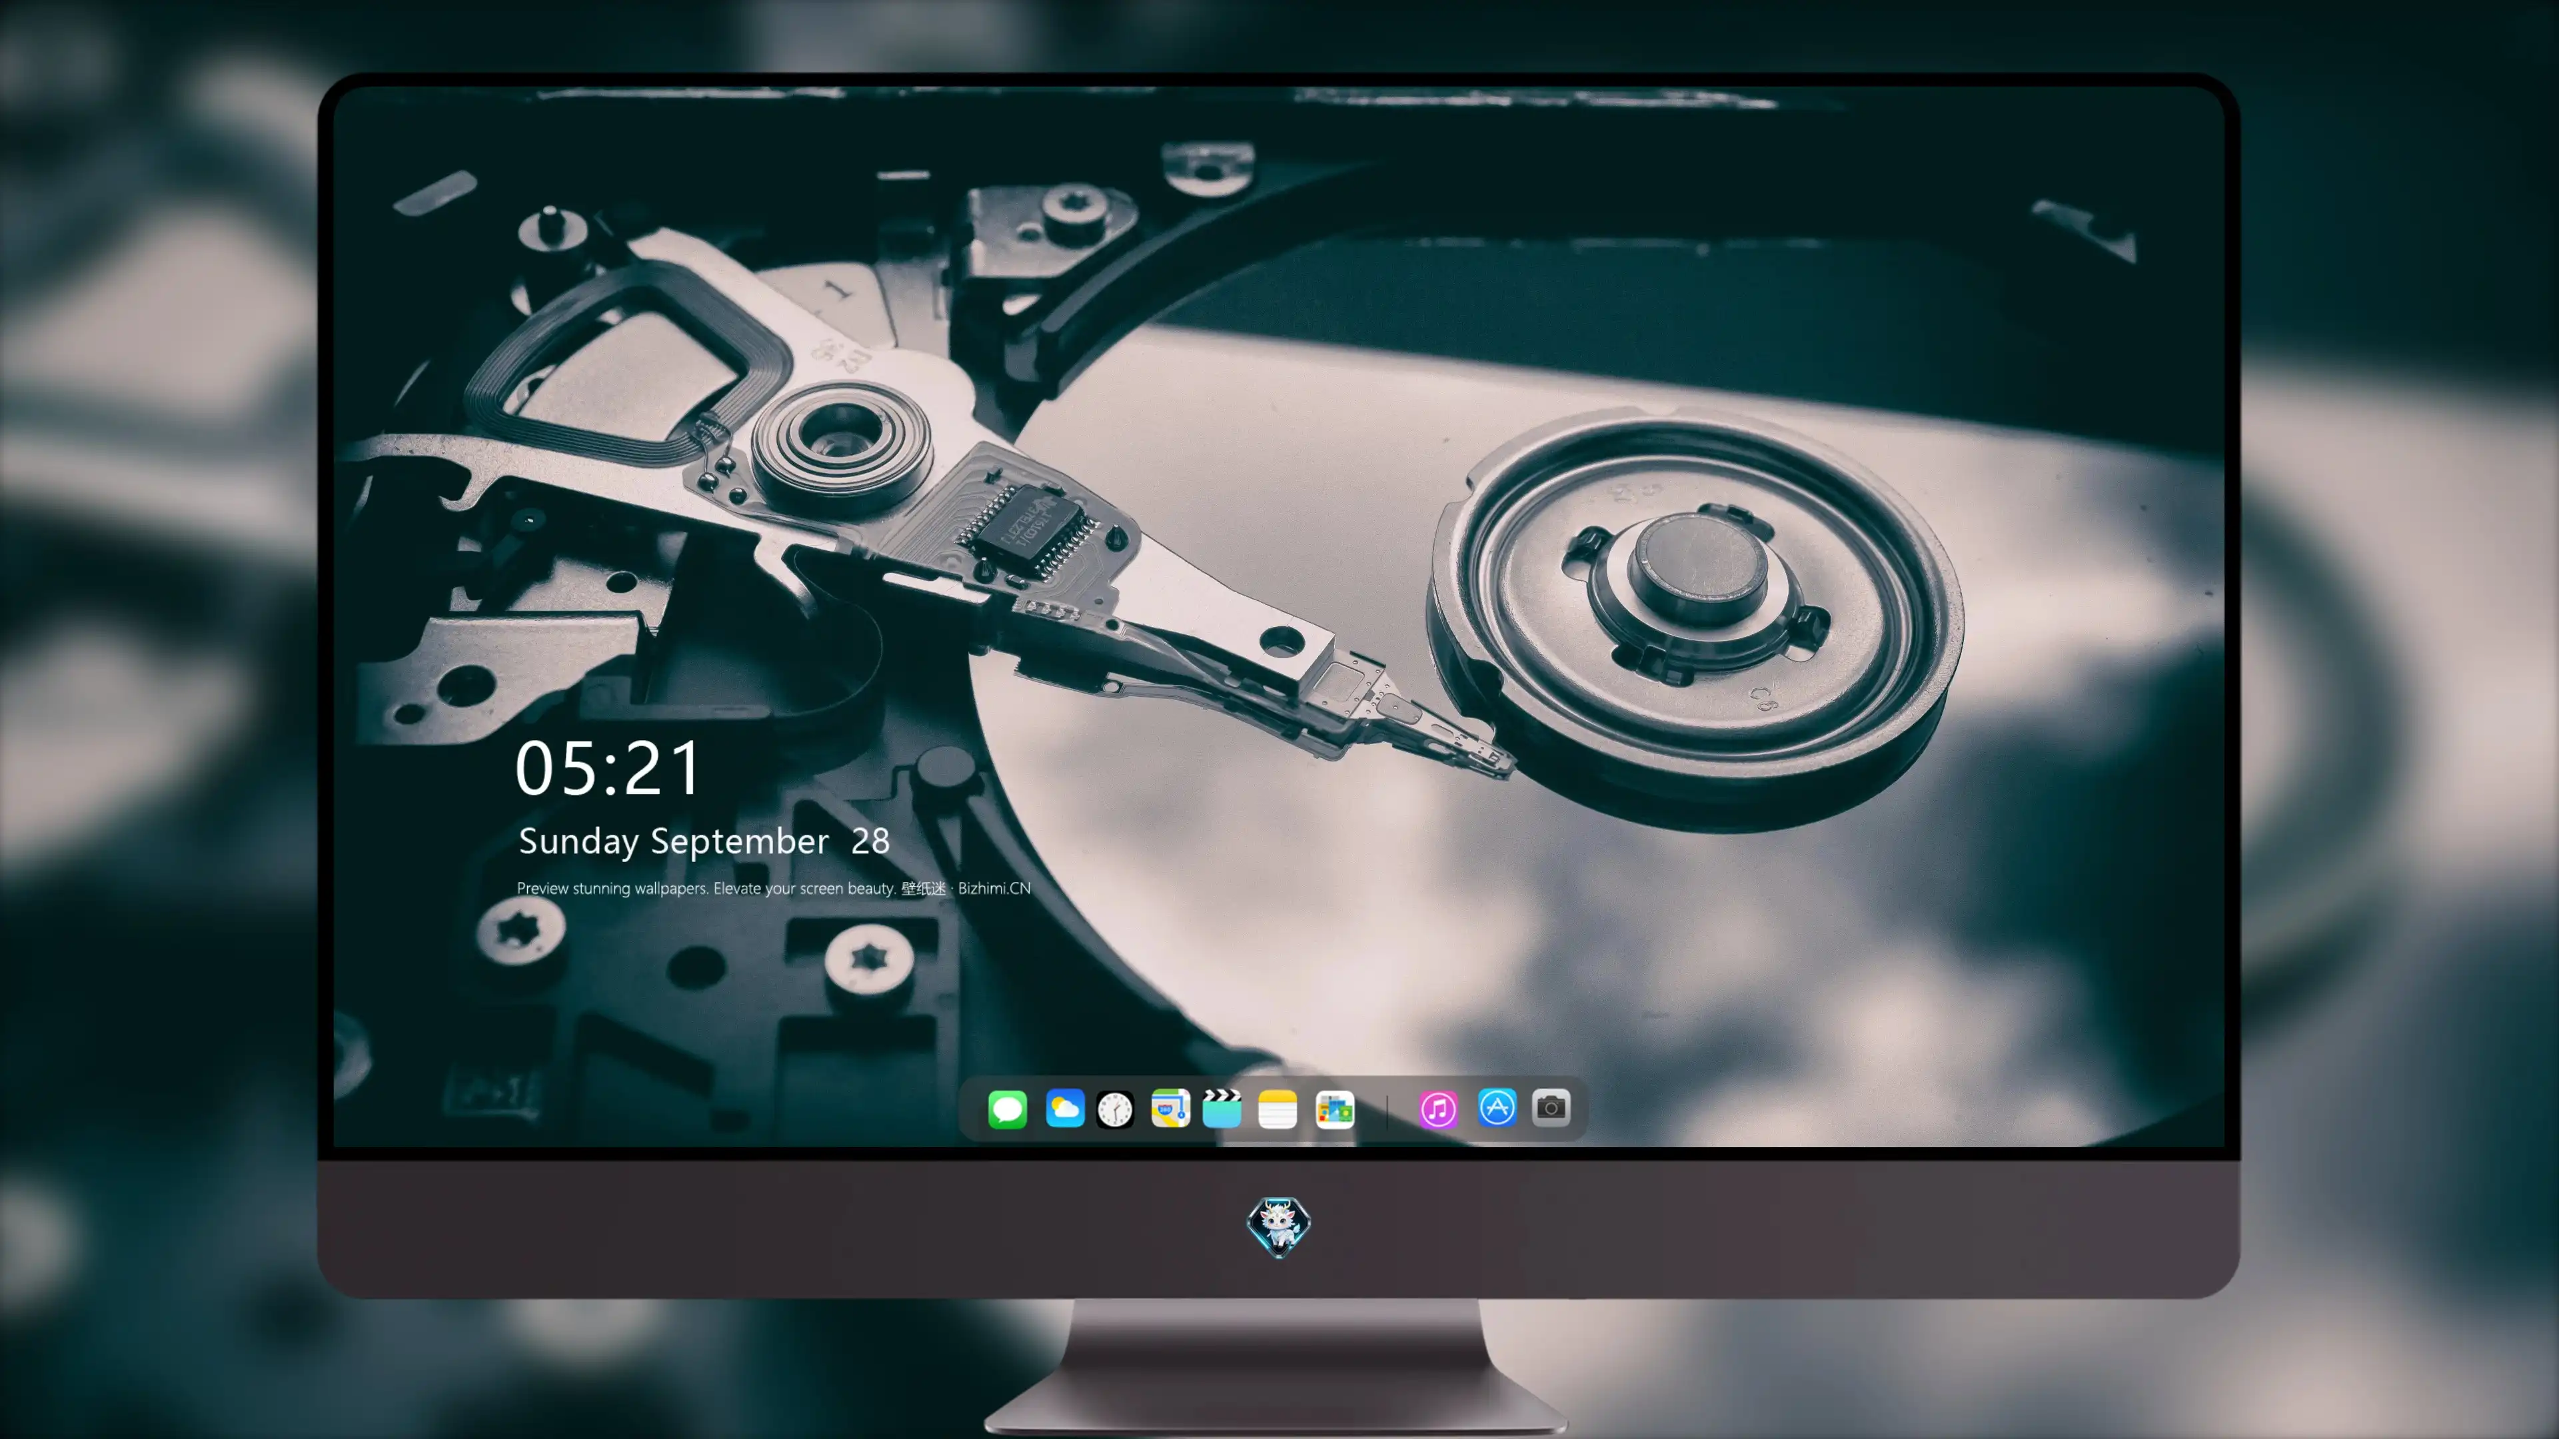Open the Camera app in the dock
The height and width of the screenshot is (1439, 2559).
coord(1551,1109)
